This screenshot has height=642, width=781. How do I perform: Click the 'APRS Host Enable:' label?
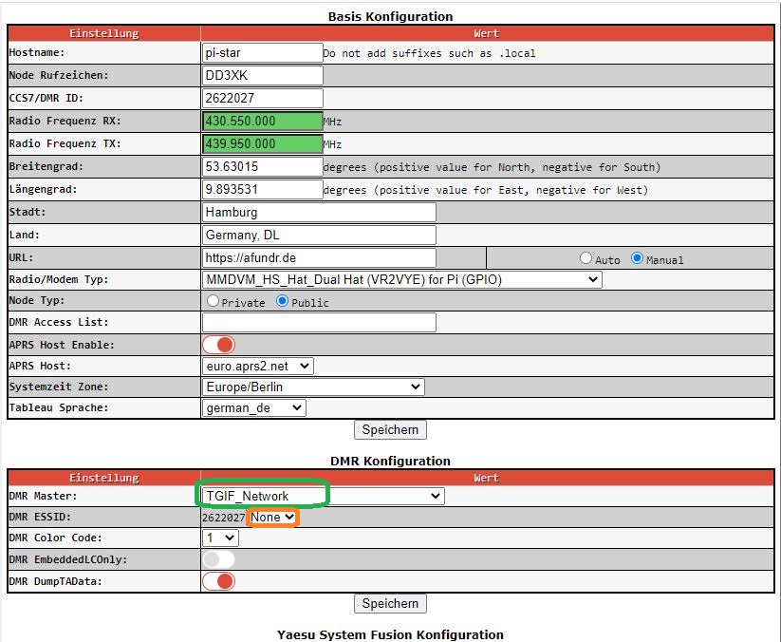tap(62, 345)
